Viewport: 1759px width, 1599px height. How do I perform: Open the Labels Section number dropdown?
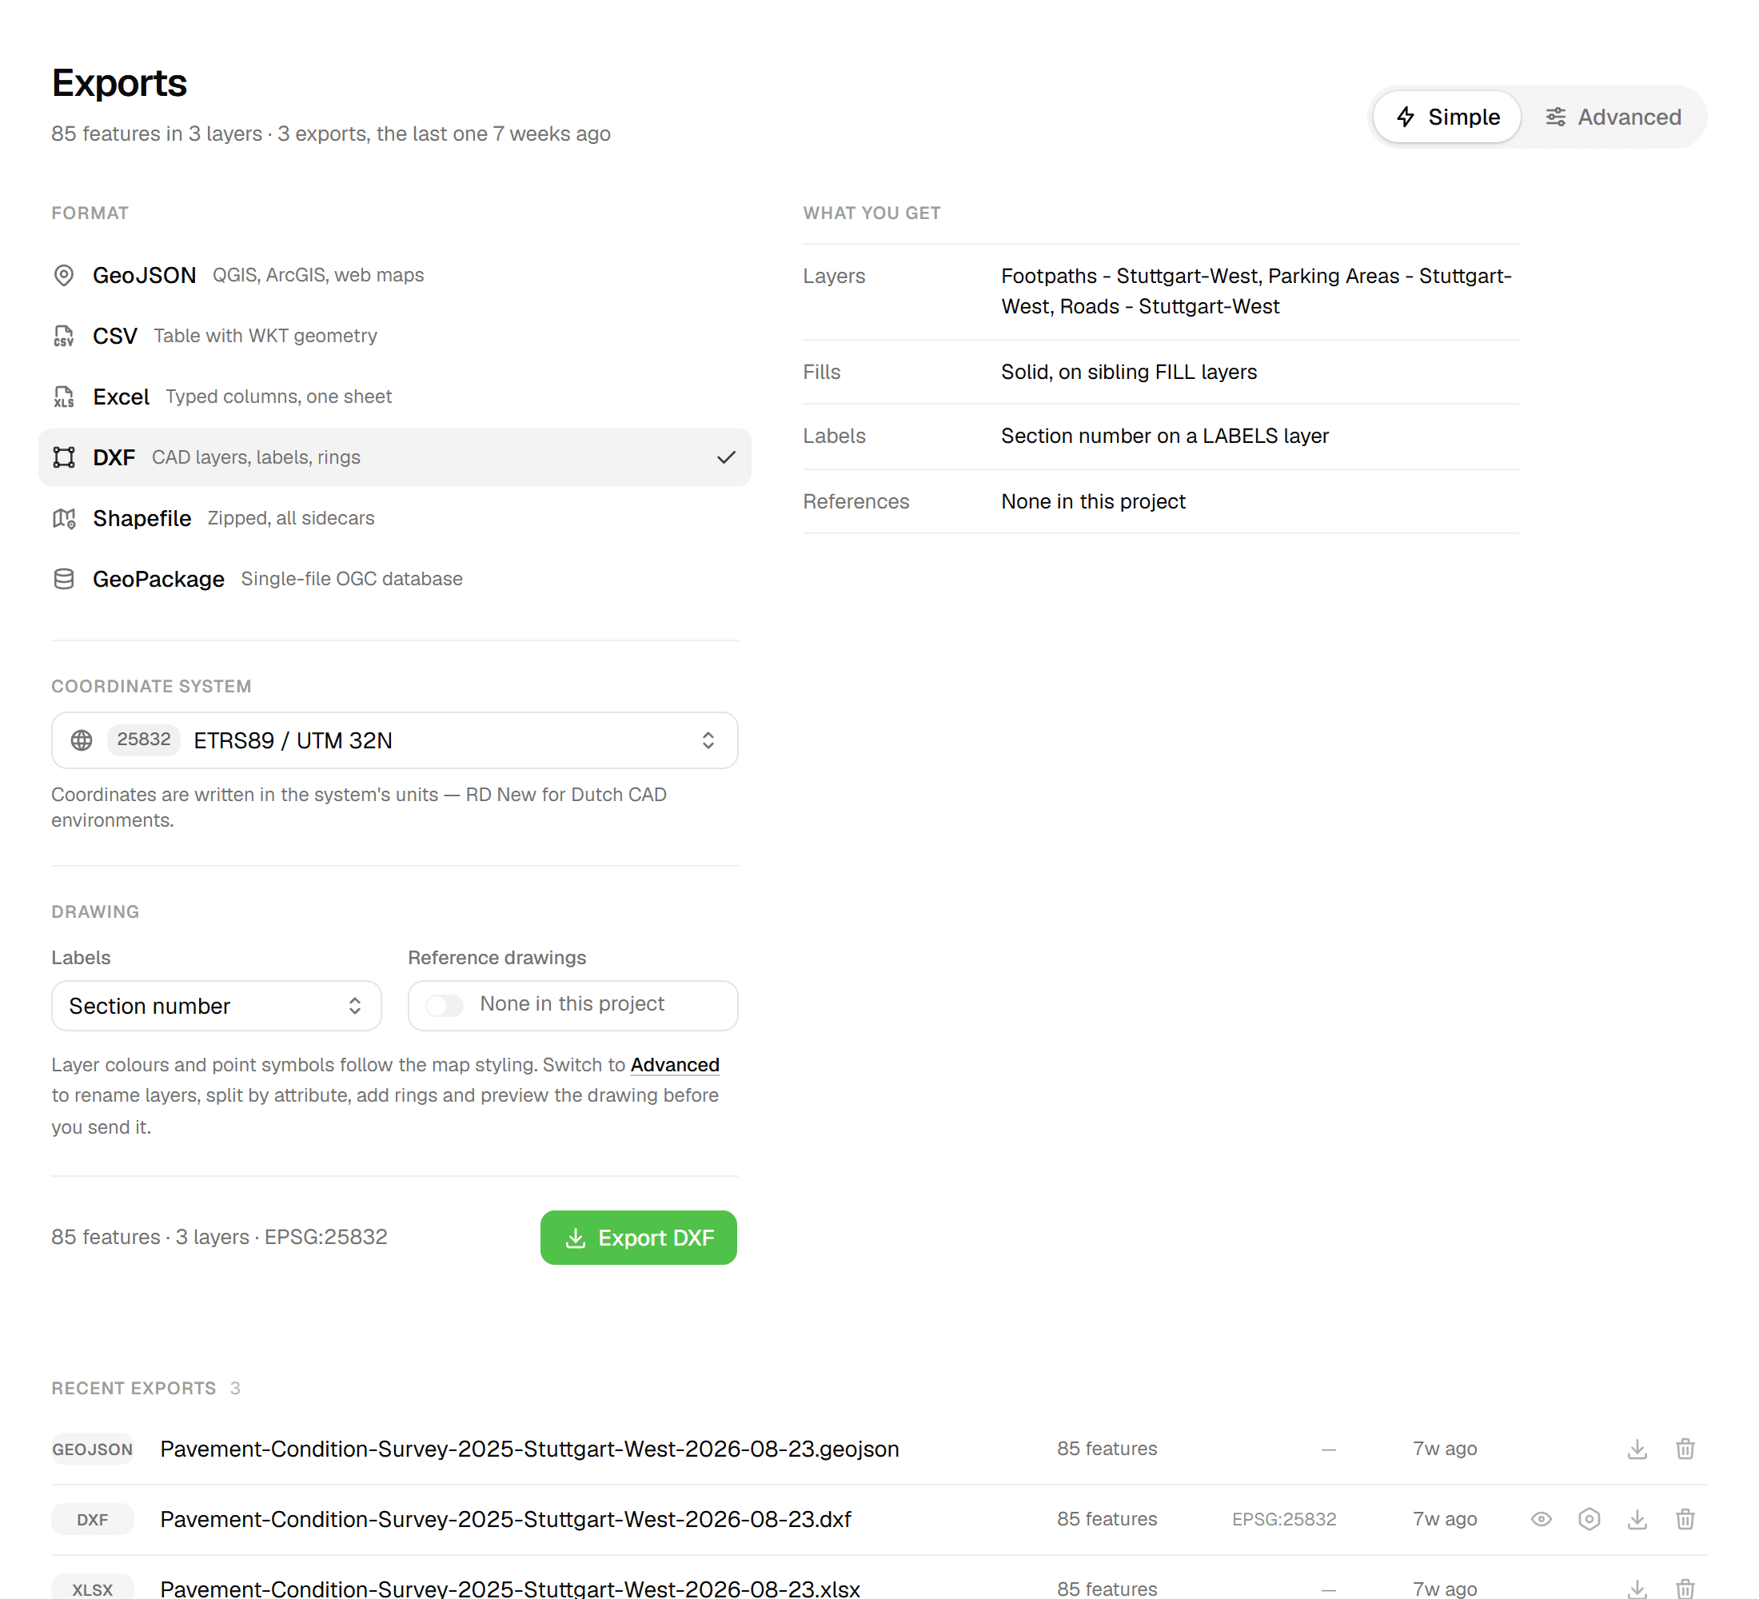point(217,1006)
